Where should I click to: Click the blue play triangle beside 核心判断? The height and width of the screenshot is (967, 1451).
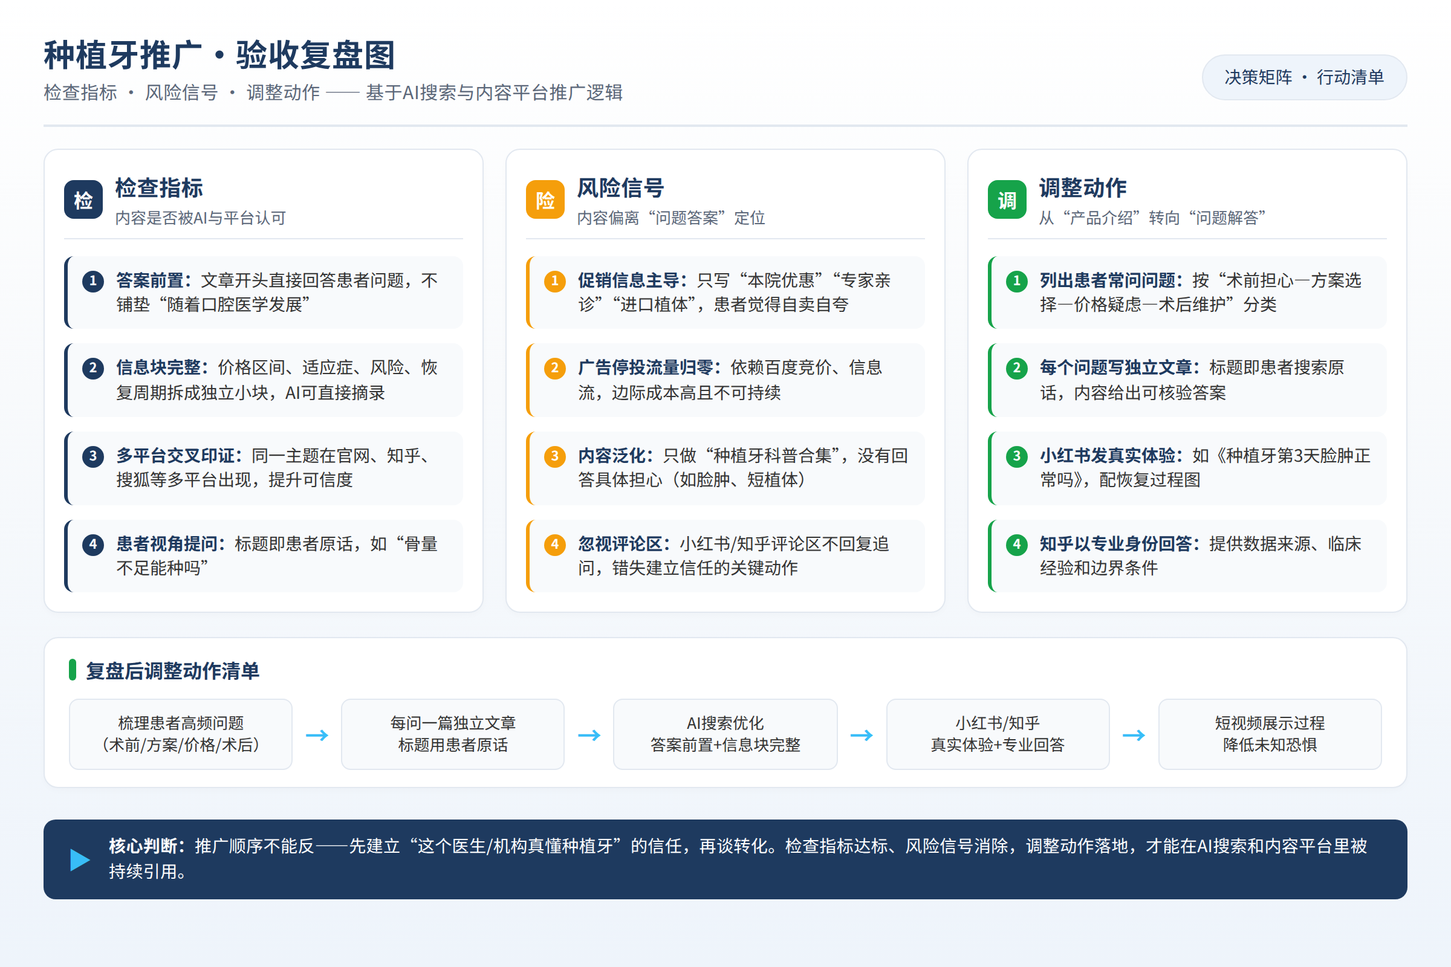click(x=80, y=859)
